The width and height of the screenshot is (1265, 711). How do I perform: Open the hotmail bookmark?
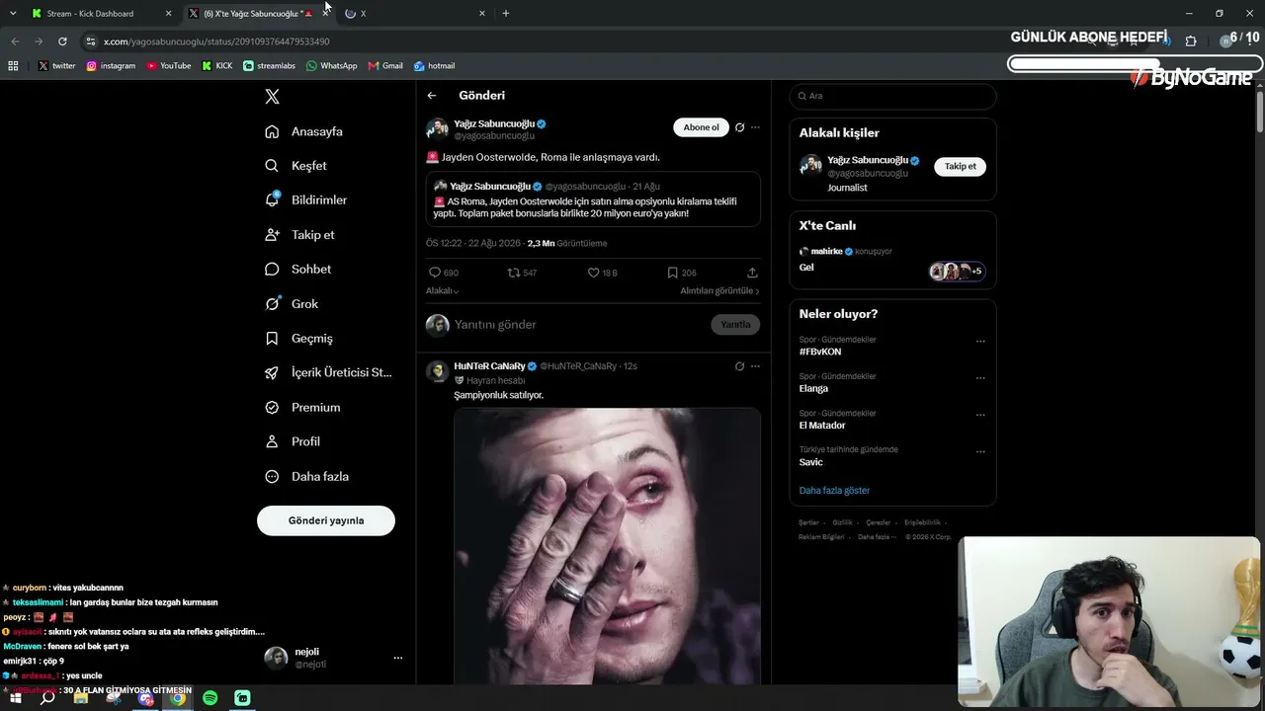[434, 66]
